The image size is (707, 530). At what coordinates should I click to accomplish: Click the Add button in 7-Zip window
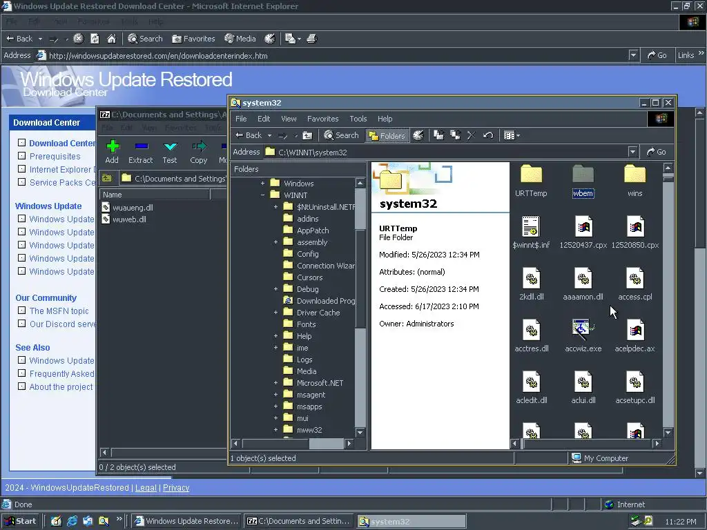[112, 153]
